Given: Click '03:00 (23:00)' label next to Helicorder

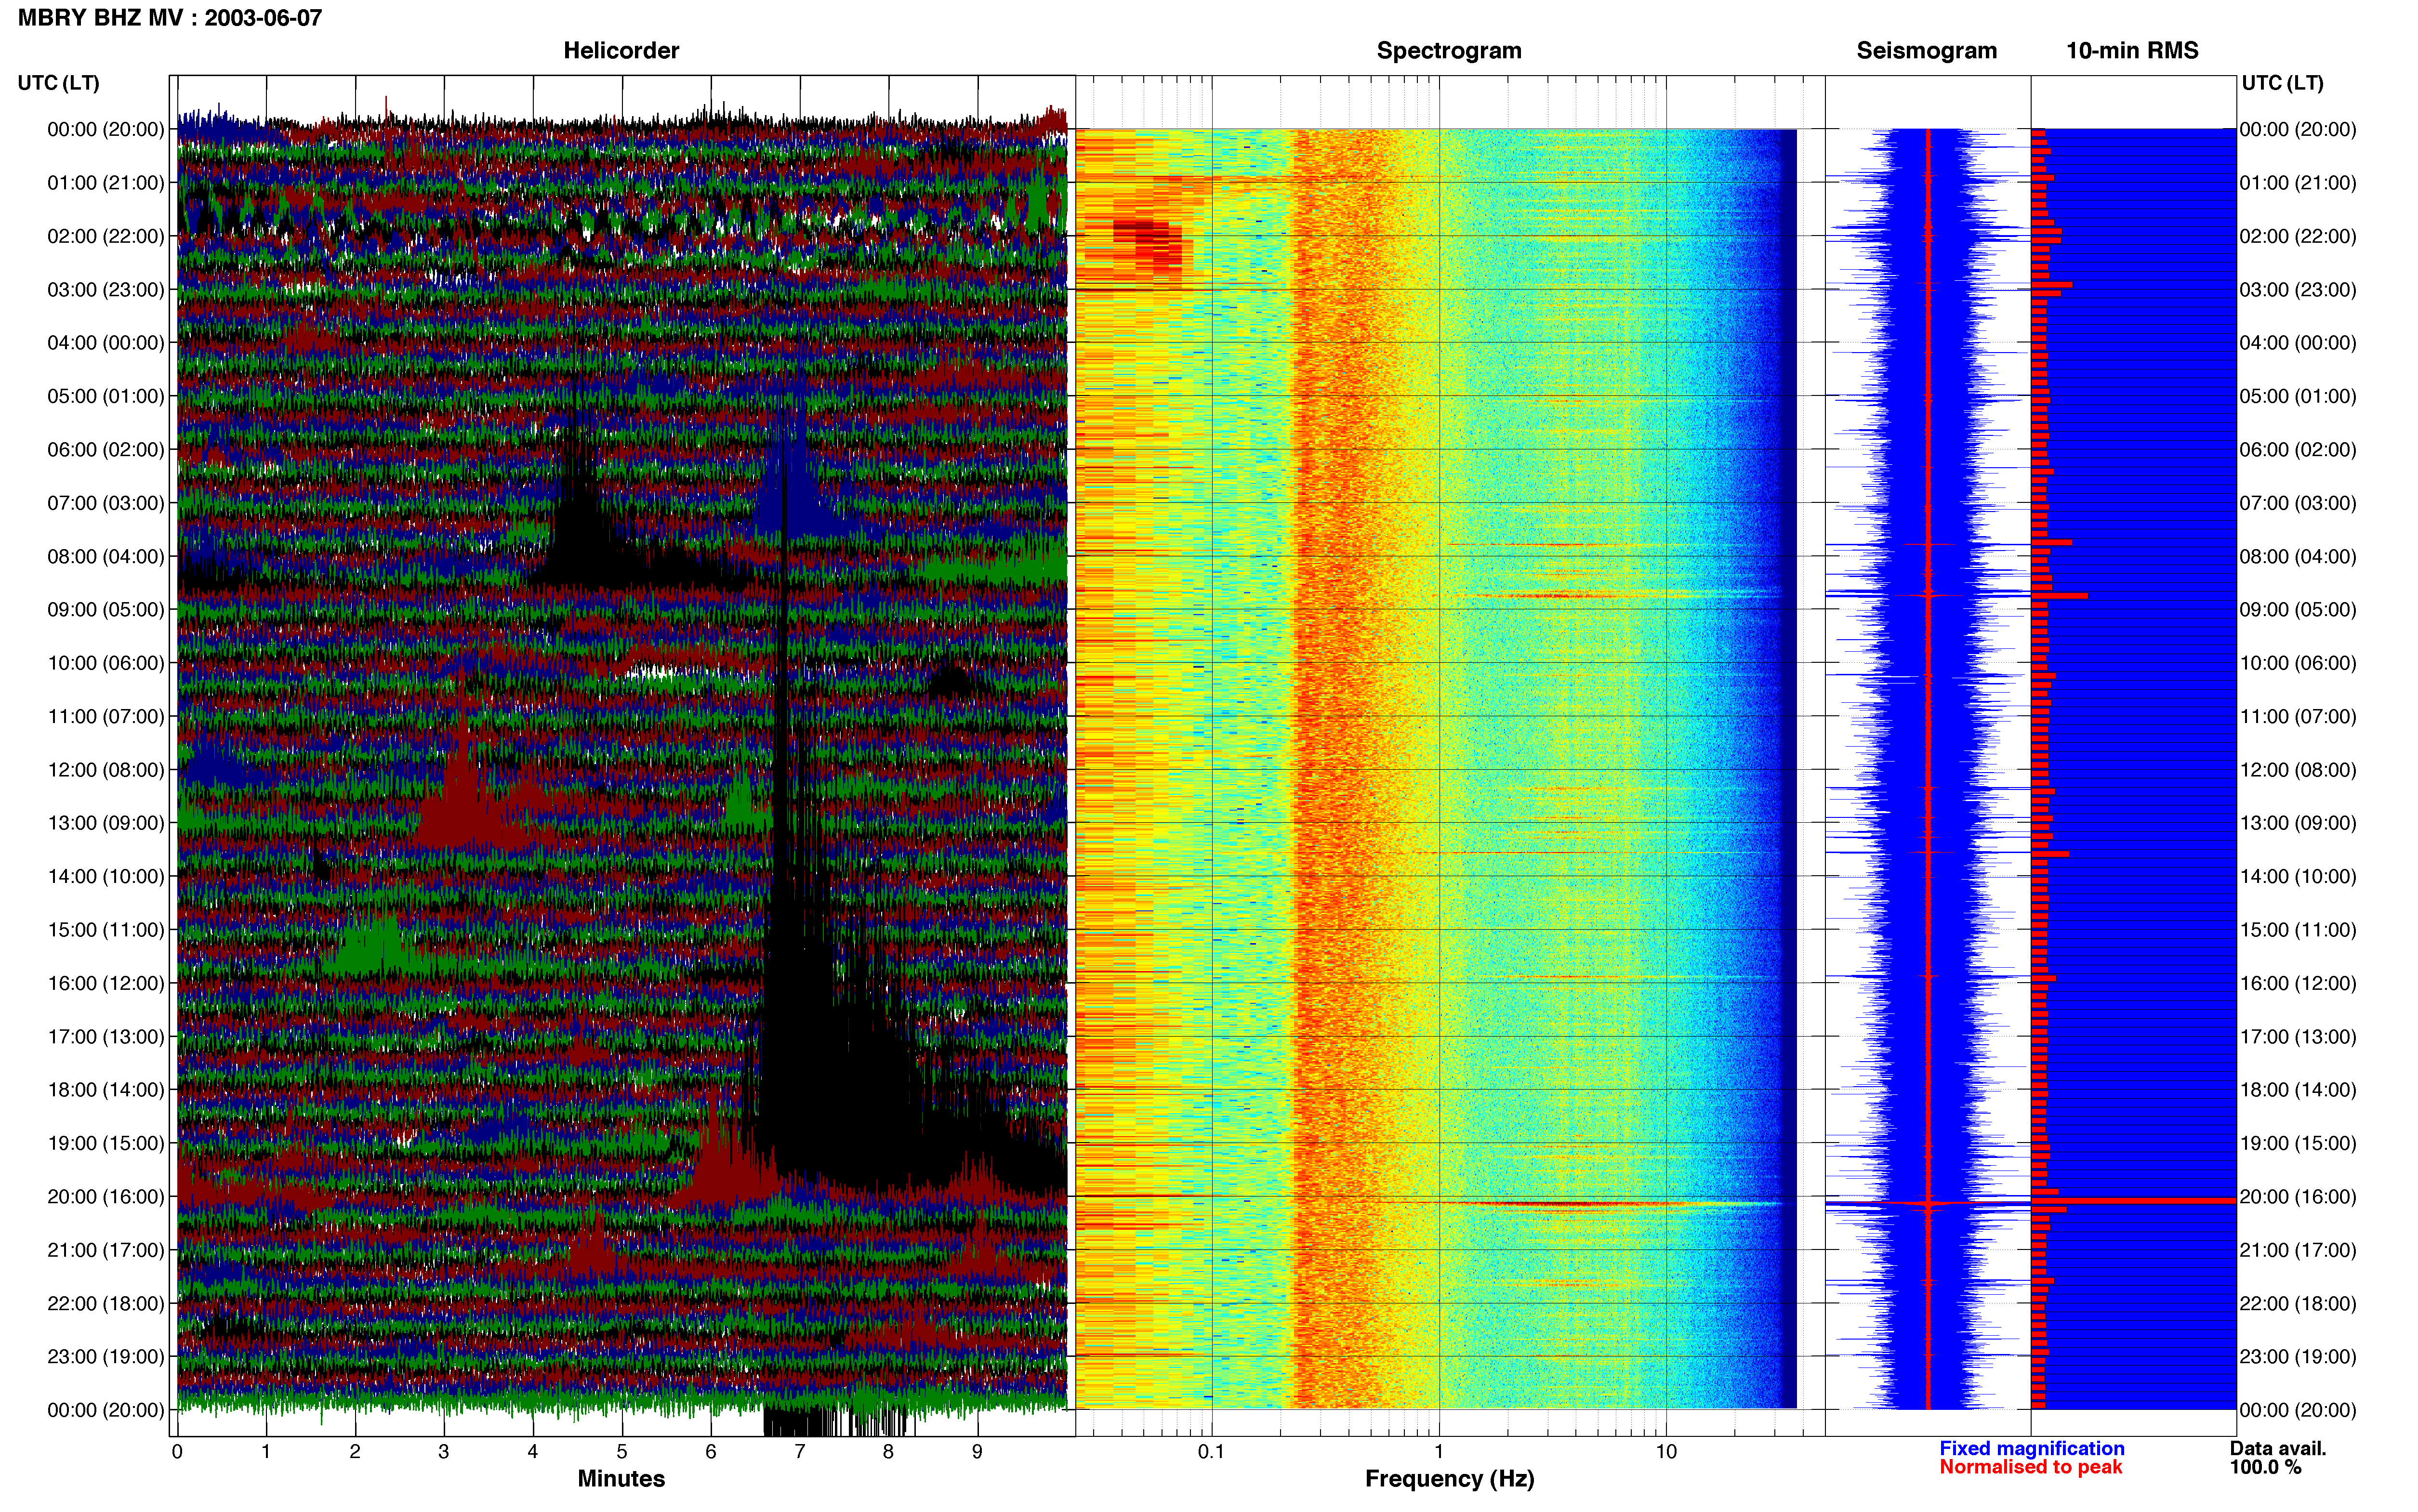Looking at the screenshot, I should coord(106,290).
